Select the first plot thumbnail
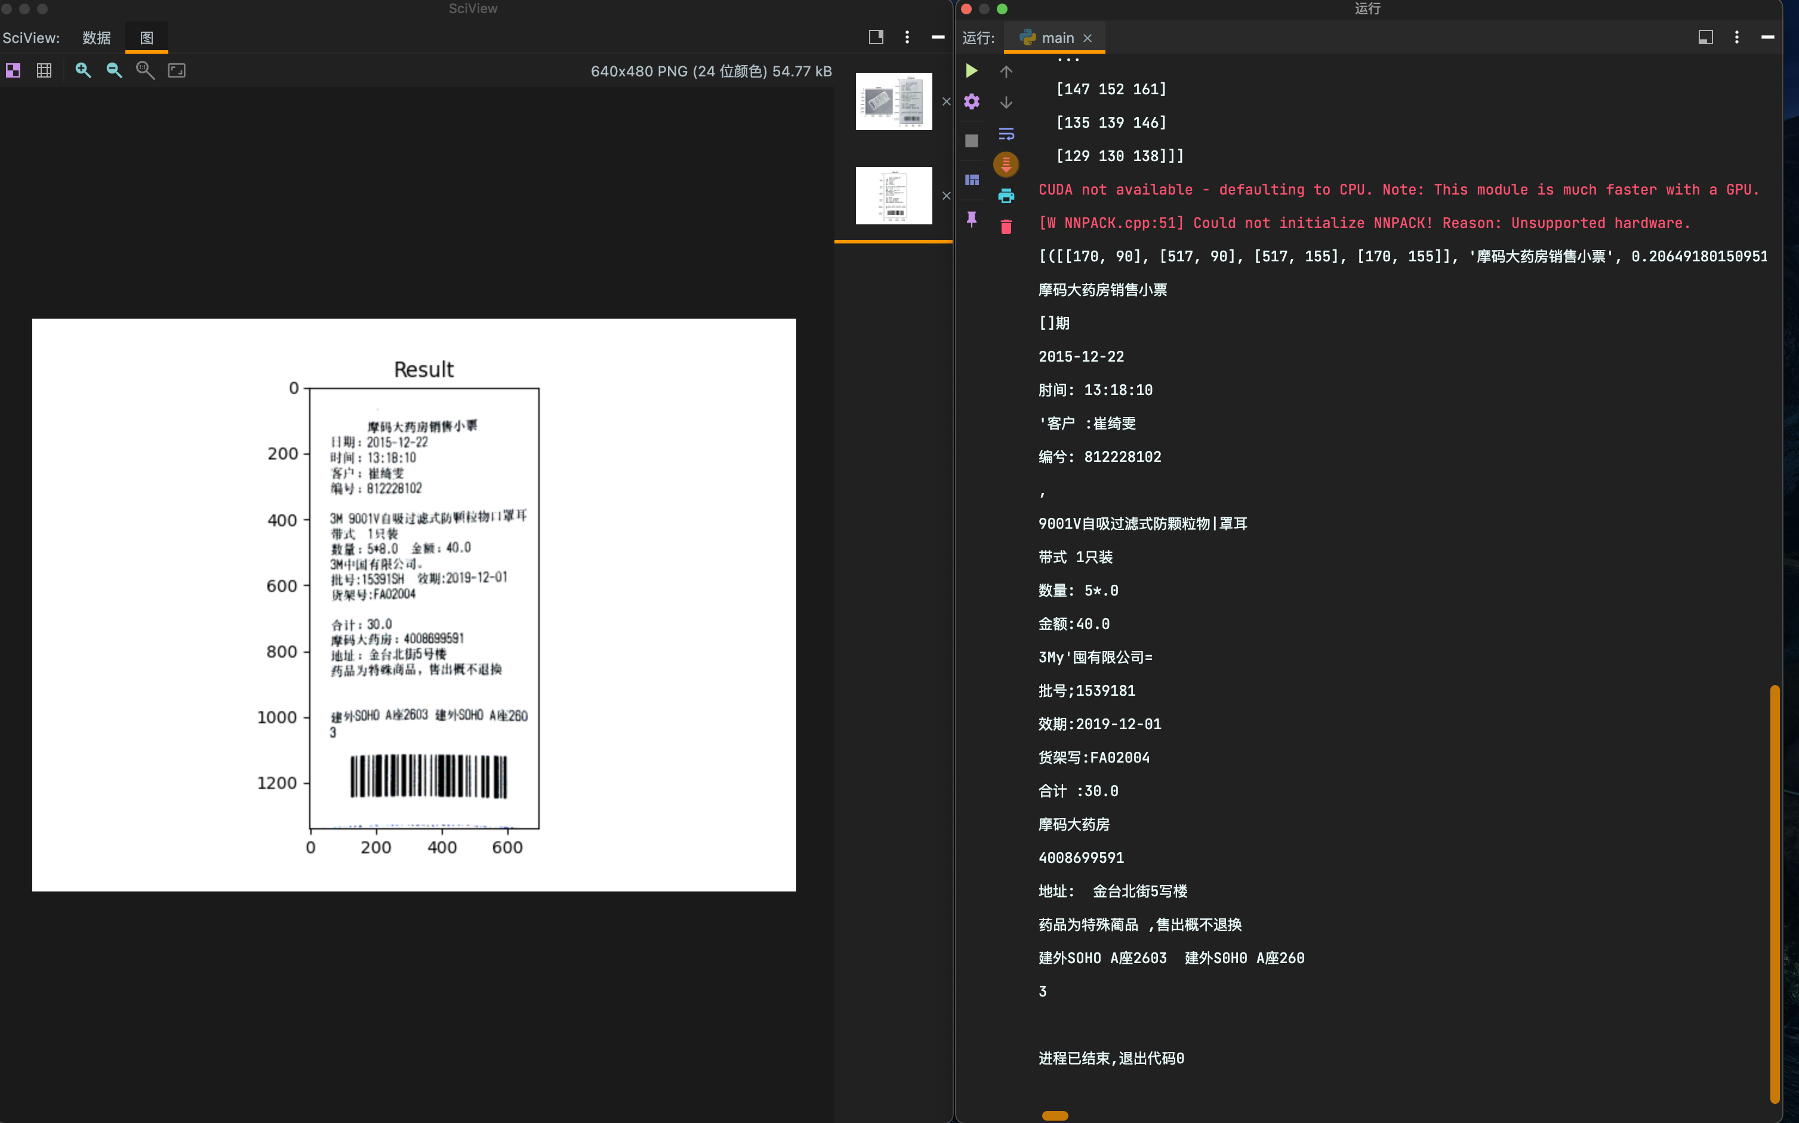The image size is (1799, 1123). (x=894, y=101)
